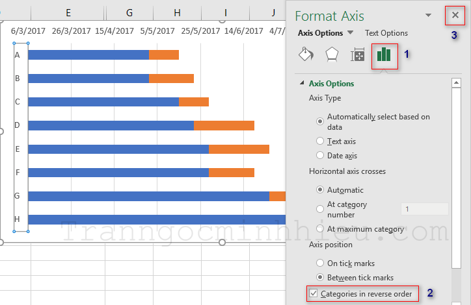Collapse the Axis Options section triangle
Viewport: 471px width, 305px height.
coord(302,84)
